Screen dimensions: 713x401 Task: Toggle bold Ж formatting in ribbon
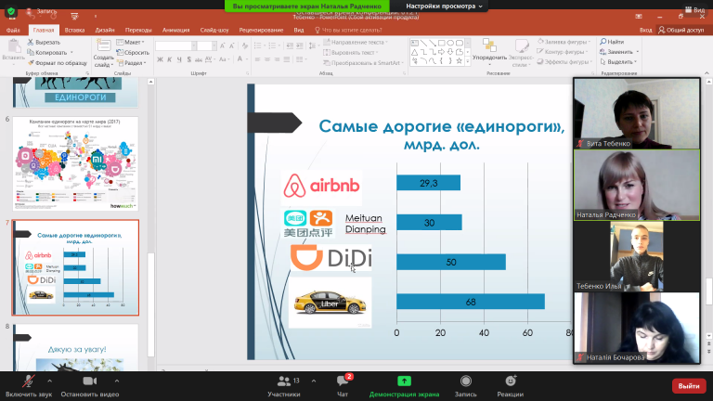pos(160,59)
